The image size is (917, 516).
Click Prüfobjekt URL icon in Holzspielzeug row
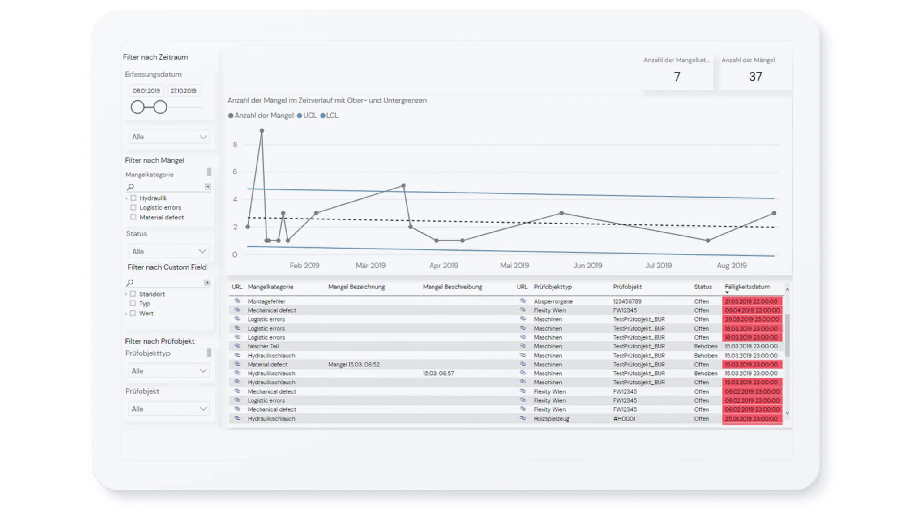[522, 418]
